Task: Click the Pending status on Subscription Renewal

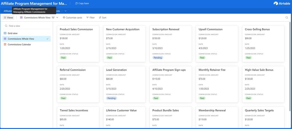Action: (x=158, y=58)
